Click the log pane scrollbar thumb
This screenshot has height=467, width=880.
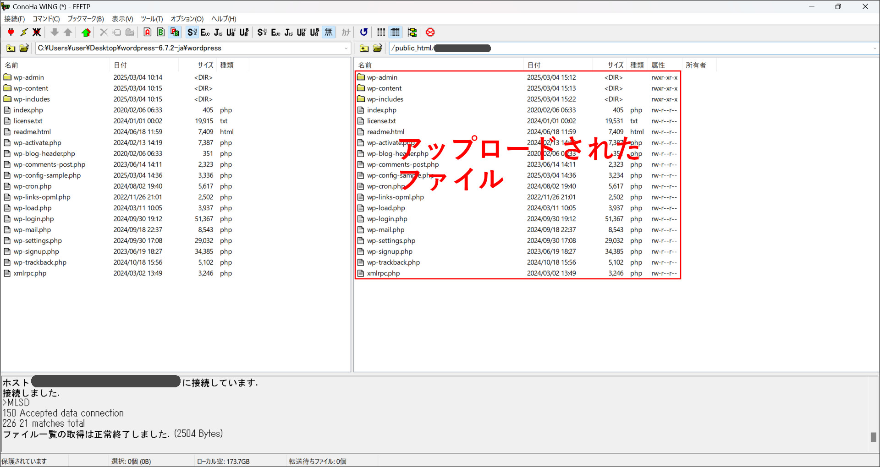click(x=873, y=437)
